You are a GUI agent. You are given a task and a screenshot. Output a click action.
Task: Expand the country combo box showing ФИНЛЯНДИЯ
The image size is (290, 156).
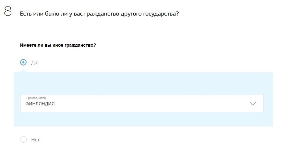coord(142,103)
